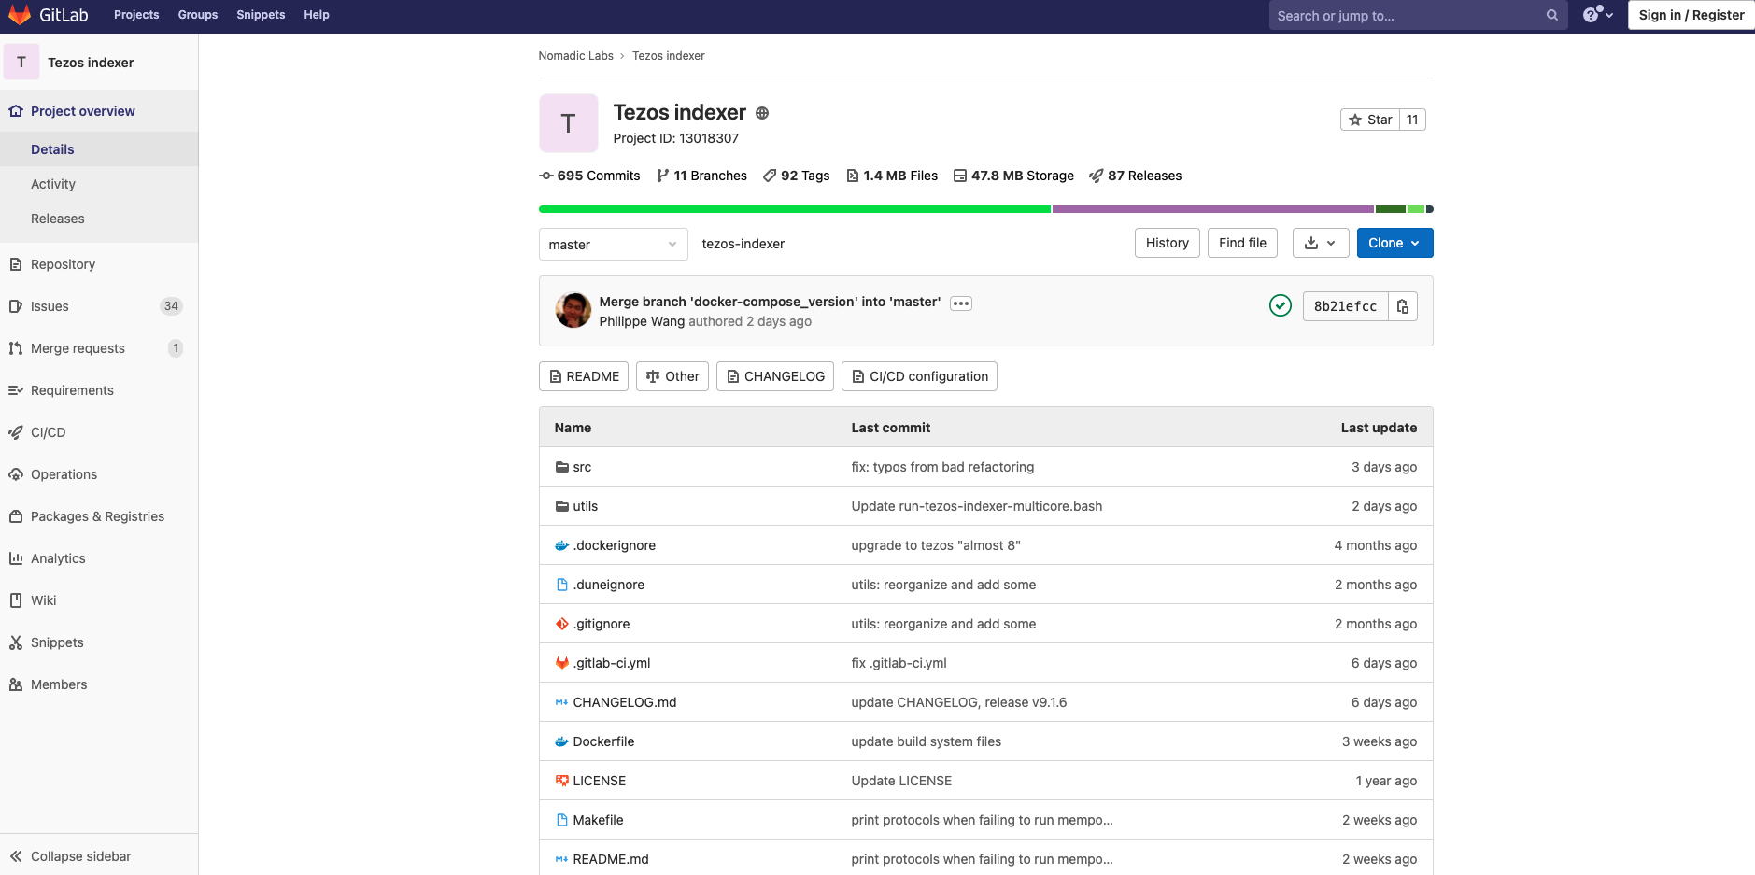Image resolution: width=1755 pixels, height=875 pixels.
Task: Star the Tezos indexer project
Action: [x=1370, y=120]
